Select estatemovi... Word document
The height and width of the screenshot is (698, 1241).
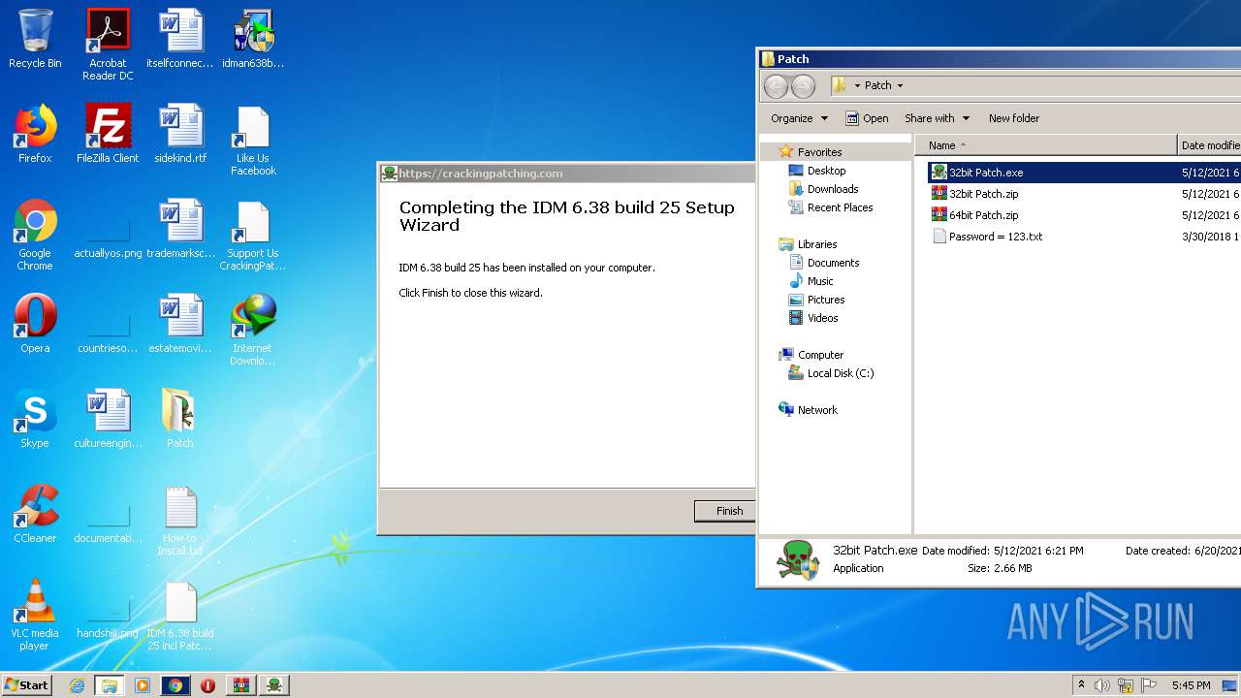coord(180,324)
